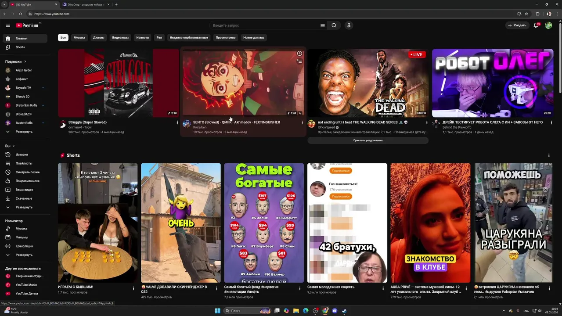The image size is (562, 316).
Task: Add the SENTO video to watch later
Action: (299, 54)
